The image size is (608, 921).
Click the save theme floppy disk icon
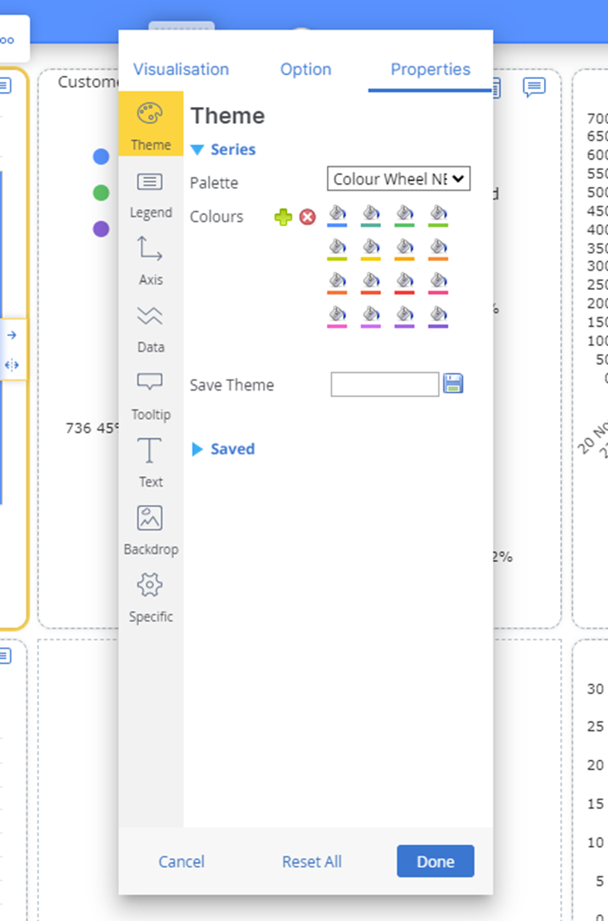(x=453, y=384)
